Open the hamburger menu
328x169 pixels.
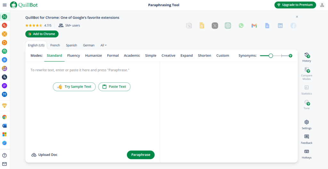point(4,5)
